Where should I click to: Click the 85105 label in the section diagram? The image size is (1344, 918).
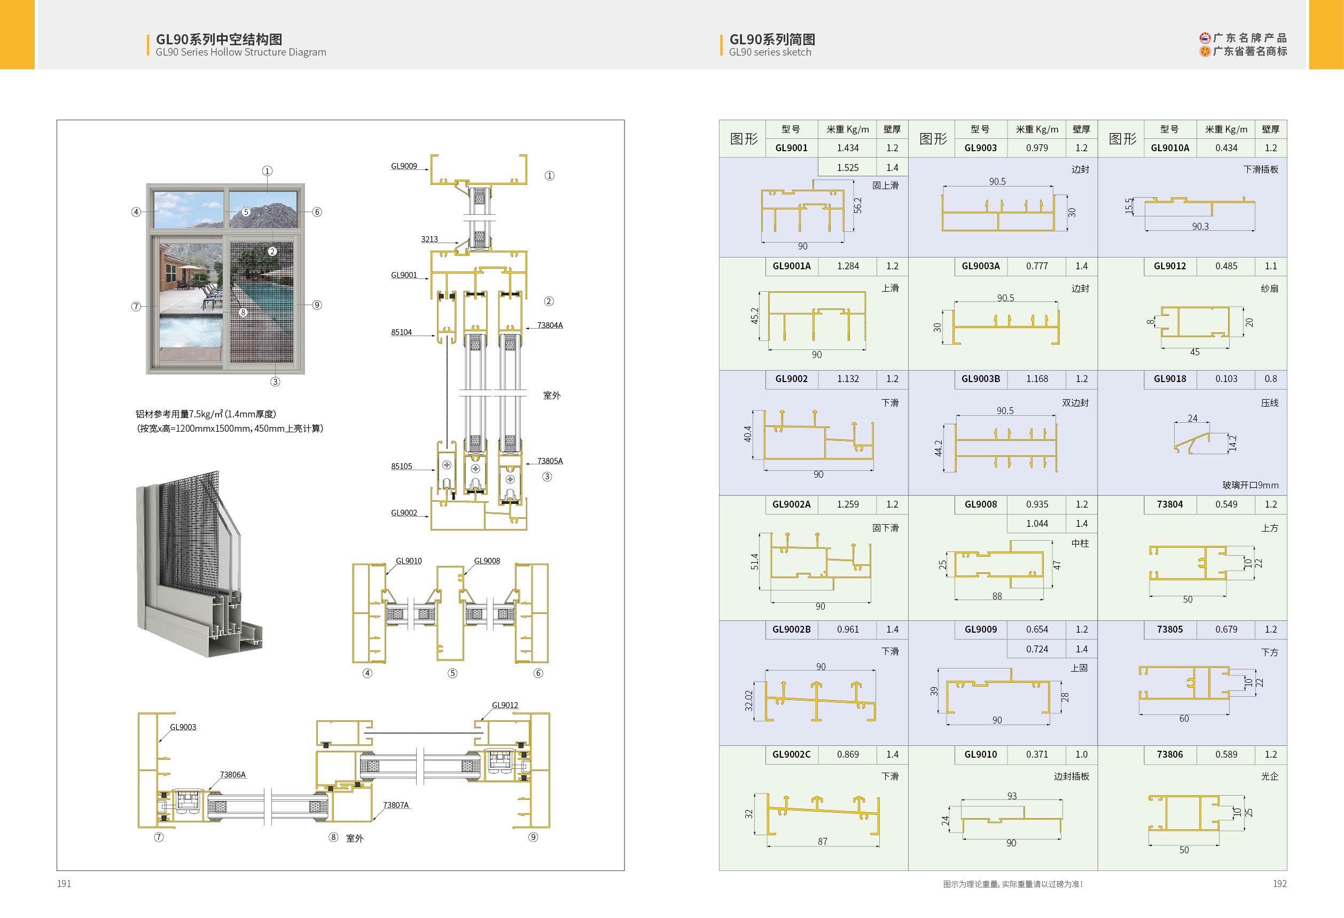401,466
